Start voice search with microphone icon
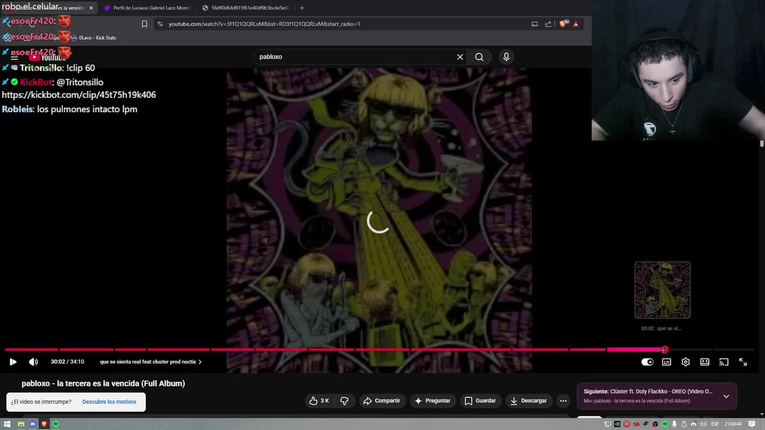The image size is (765, 430). [x=506, y=57]
